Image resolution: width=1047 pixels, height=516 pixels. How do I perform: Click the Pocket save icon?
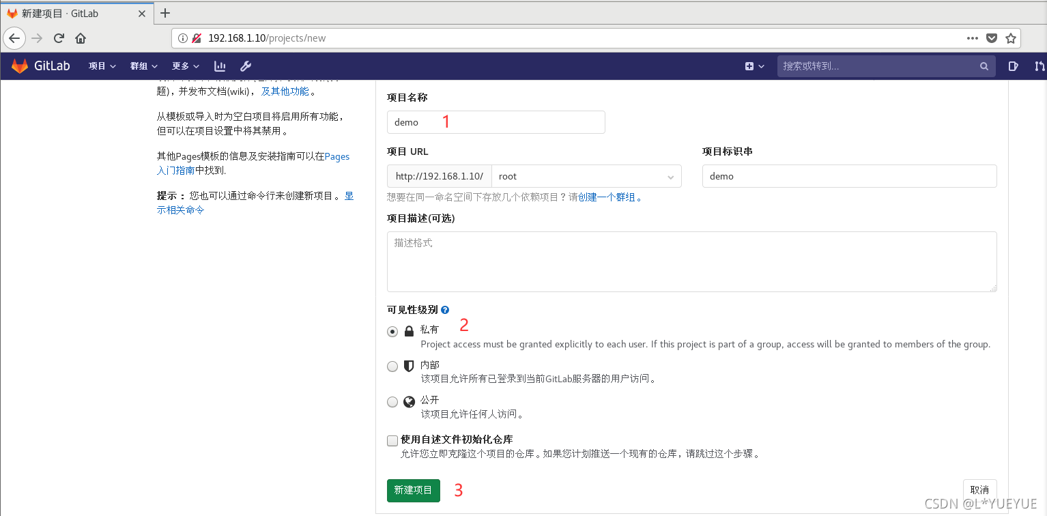[x=992, y=38]
